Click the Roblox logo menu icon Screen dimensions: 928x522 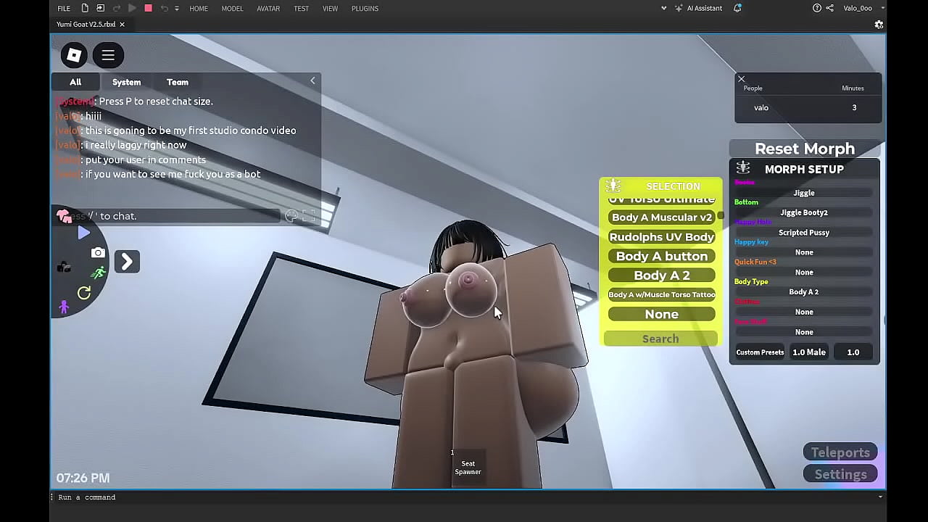[x=74, y=55]
